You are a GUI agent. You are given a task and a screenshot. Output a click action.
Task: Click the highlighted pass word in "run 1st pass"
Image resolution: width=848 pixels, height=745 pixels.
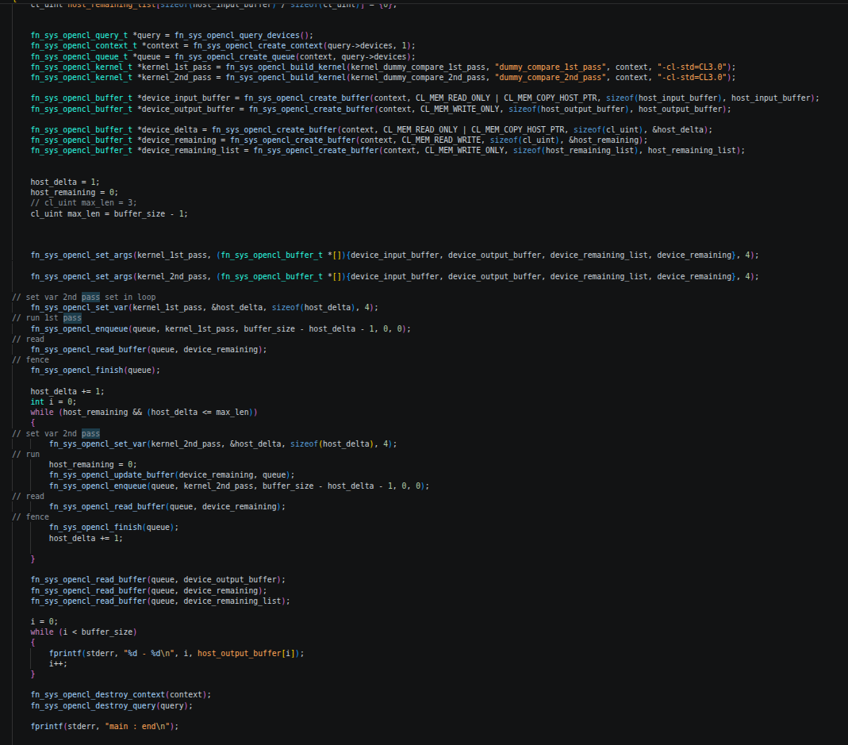(72, 318)
